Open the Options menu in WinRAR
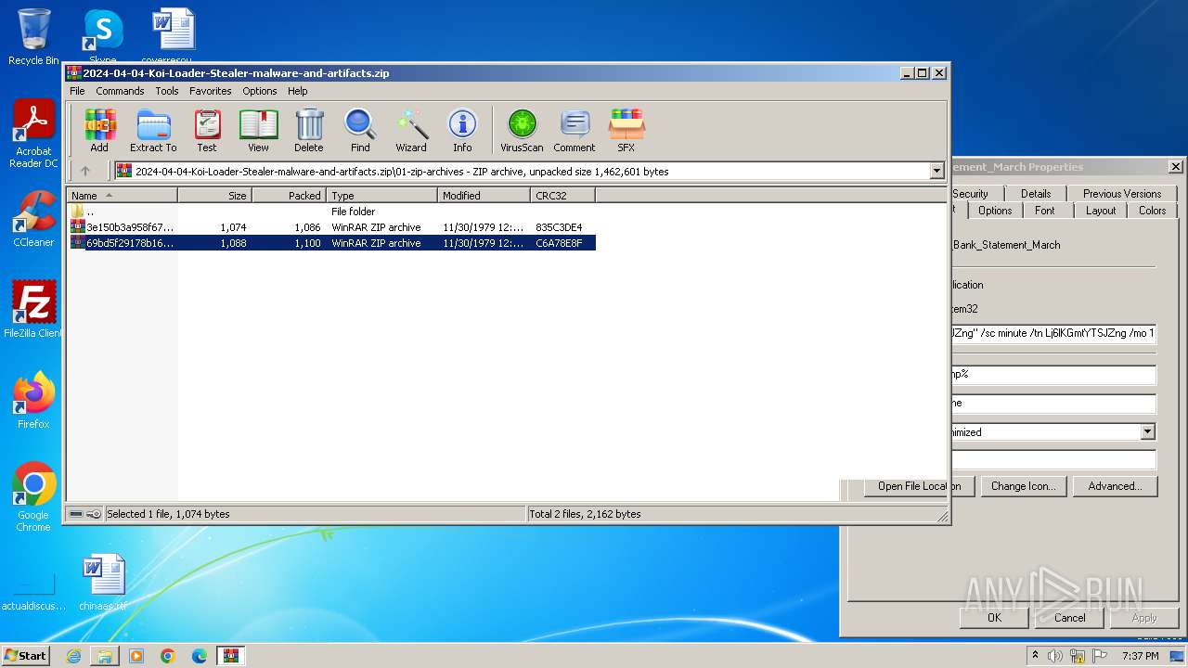Screen dimensions: 1188x668 260,91
